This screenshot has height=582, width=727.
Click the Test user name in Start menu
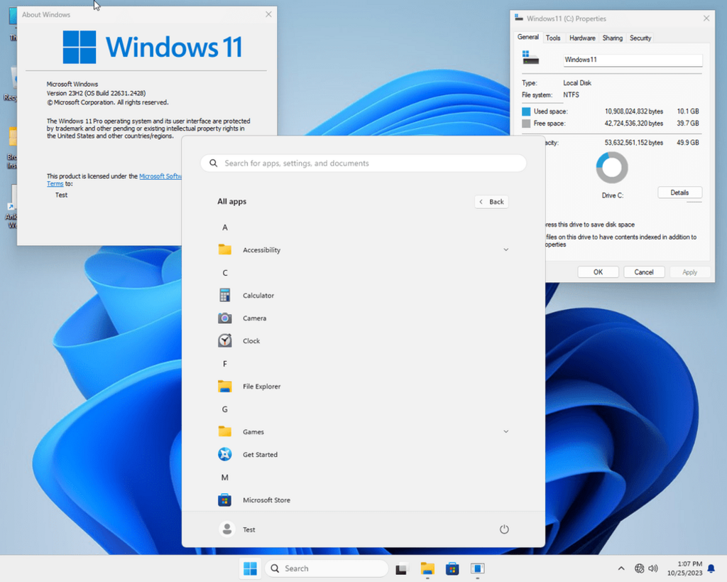click(x=249, y=529)
